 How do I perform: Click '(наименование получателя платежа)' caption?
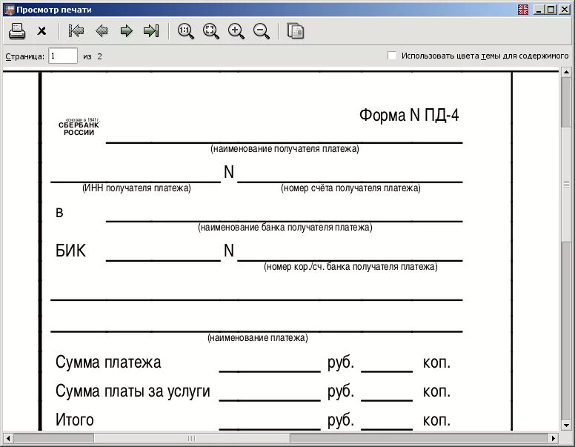click(285, 149)
